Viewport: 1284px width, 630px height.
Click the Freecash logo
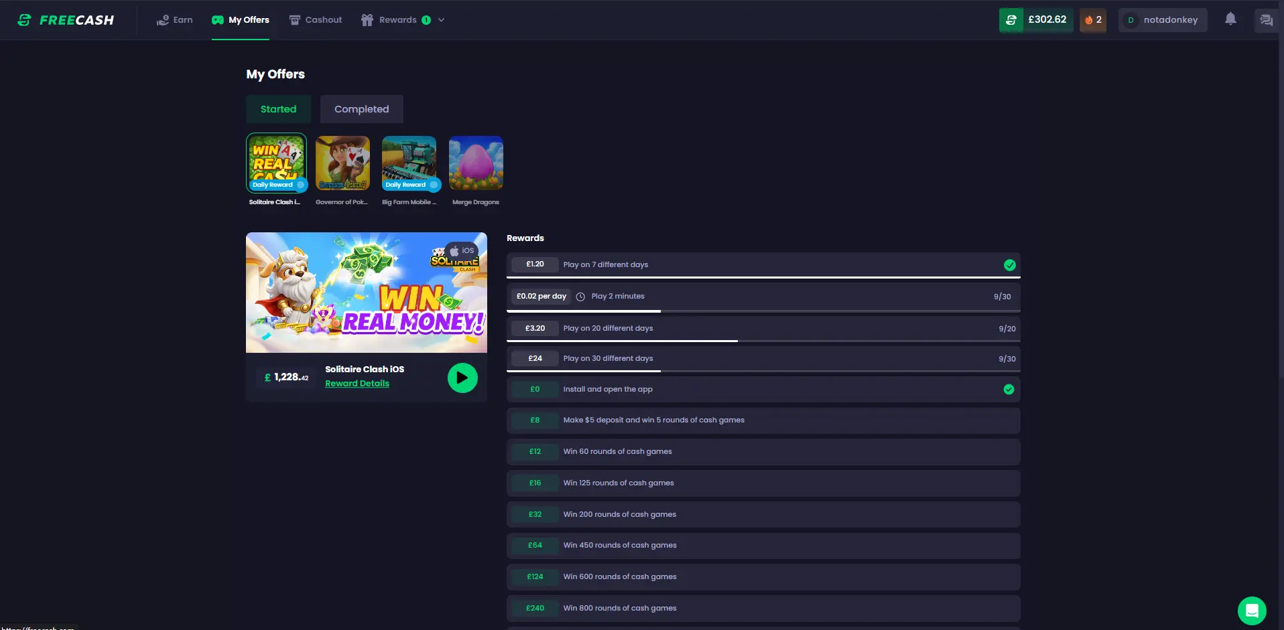tap(66, 20)
